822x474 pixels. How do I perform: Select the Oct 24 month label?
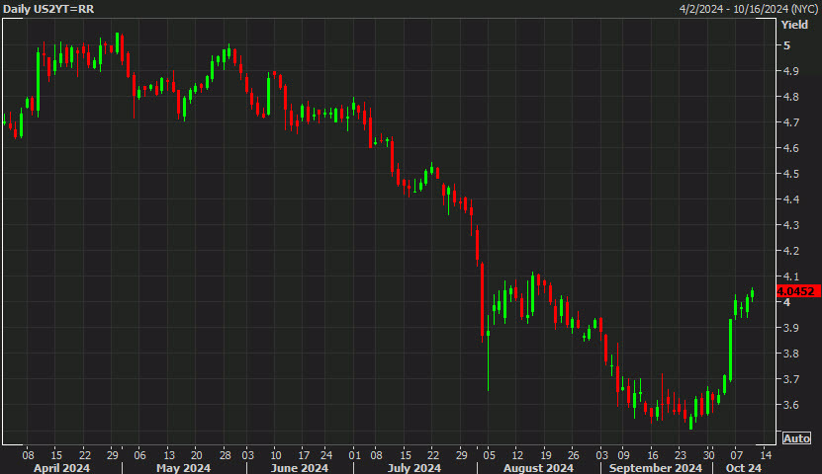tap(744, 468)
